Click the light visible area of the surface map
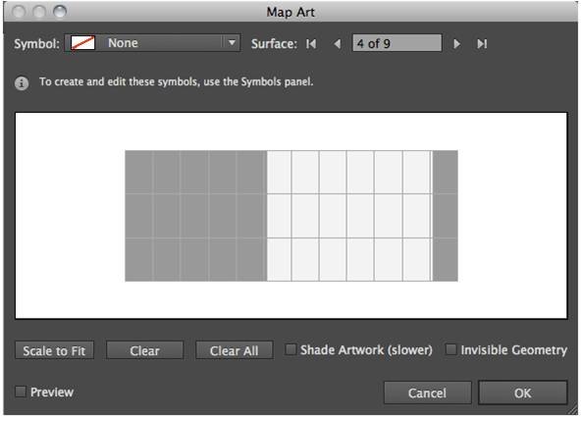 pos(349,216)
